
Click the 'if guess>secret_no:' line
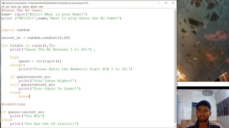[30, 77]
